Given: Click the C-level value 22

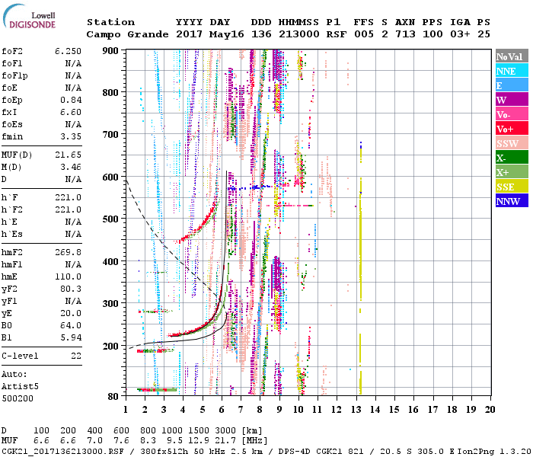Looking at the screenshot, I should (x=76, y=356).
